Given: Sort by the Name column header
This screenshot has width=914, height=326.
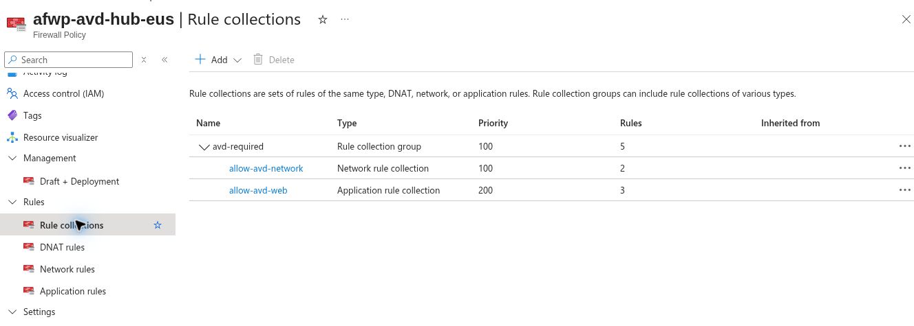Looking at the screenshot, I should tap(208, 123).
